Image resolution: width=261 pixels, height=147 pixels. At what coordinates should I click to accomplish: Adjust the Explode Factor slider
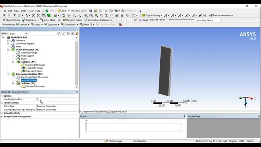point(181,20)
